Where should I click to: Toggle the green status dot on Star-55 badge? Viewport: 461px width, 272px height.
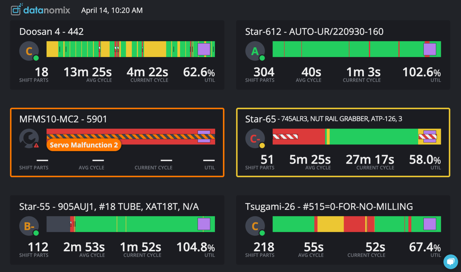(36, 233)
